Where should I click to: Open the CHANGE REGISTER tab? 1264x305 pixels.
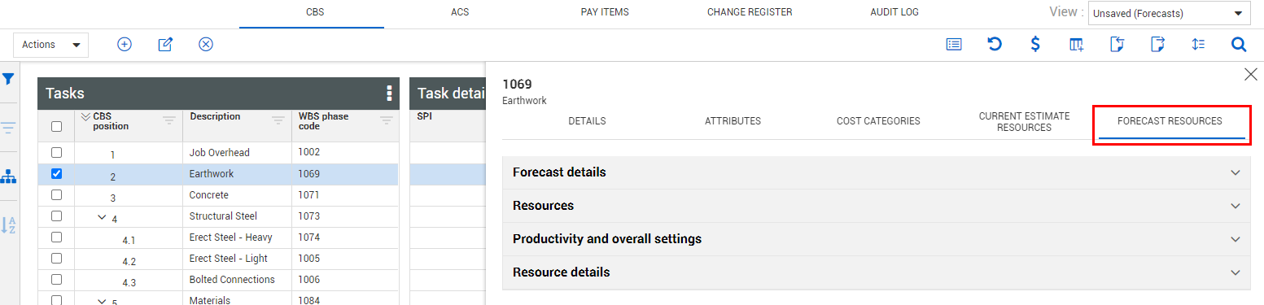(750, 12)
